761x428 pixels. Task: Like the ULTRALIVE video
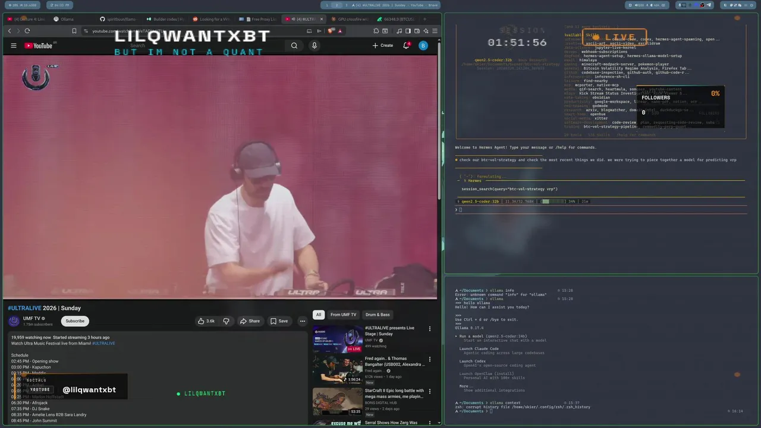207,321
